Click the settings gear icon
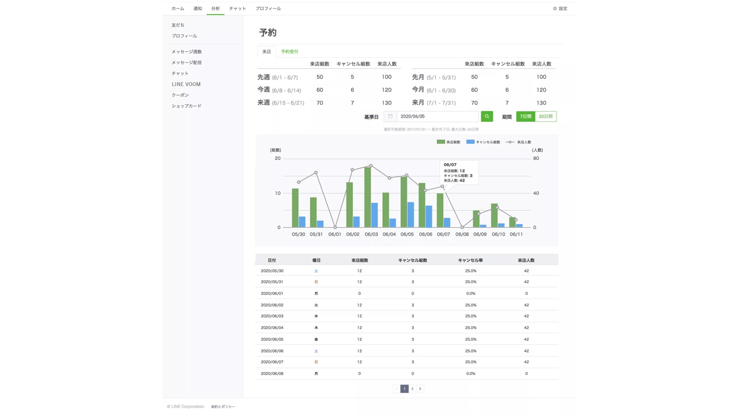The image size is (738, 415). click(x=555, y=8)
